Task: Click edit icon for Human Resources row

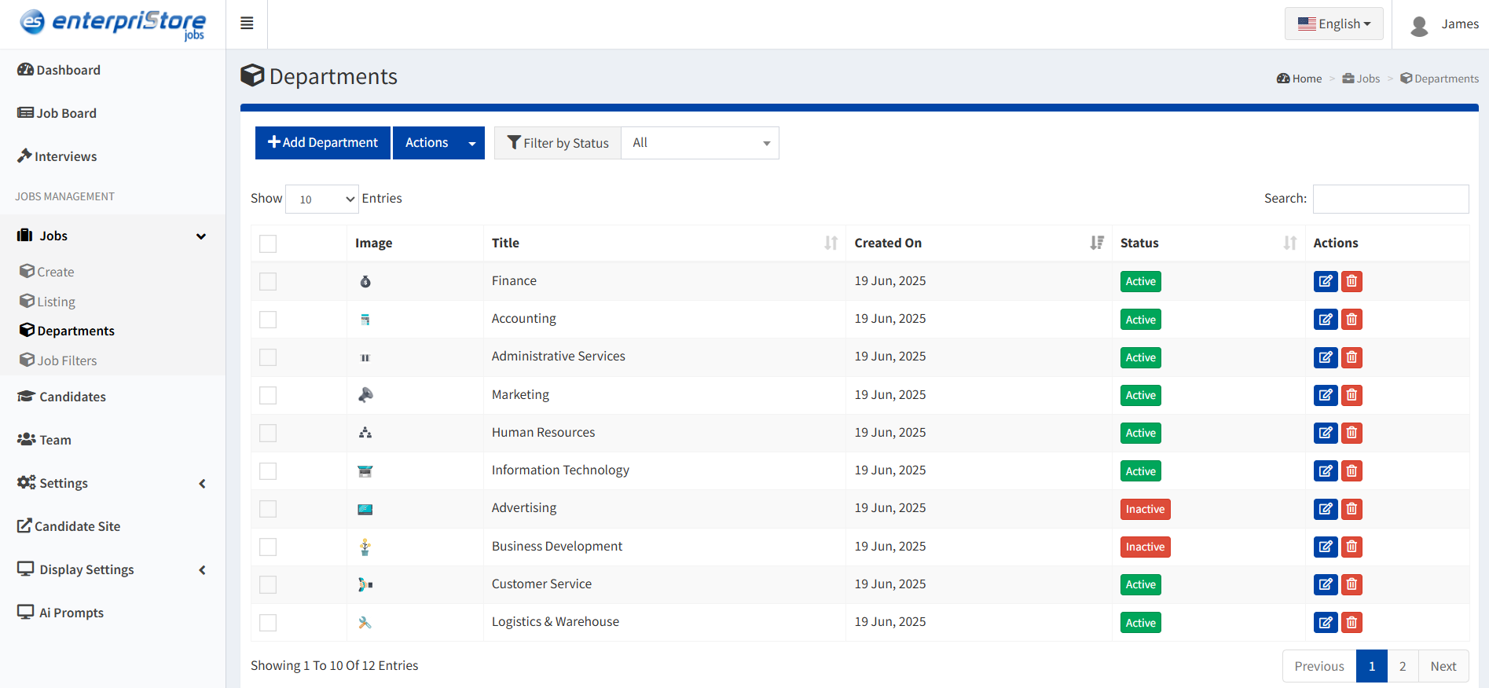Action: (1325, 433)
